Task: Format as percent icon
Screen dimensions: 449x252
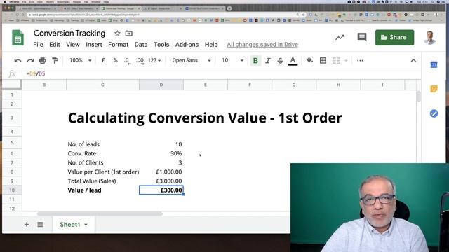Action: [x=115, y=60]
